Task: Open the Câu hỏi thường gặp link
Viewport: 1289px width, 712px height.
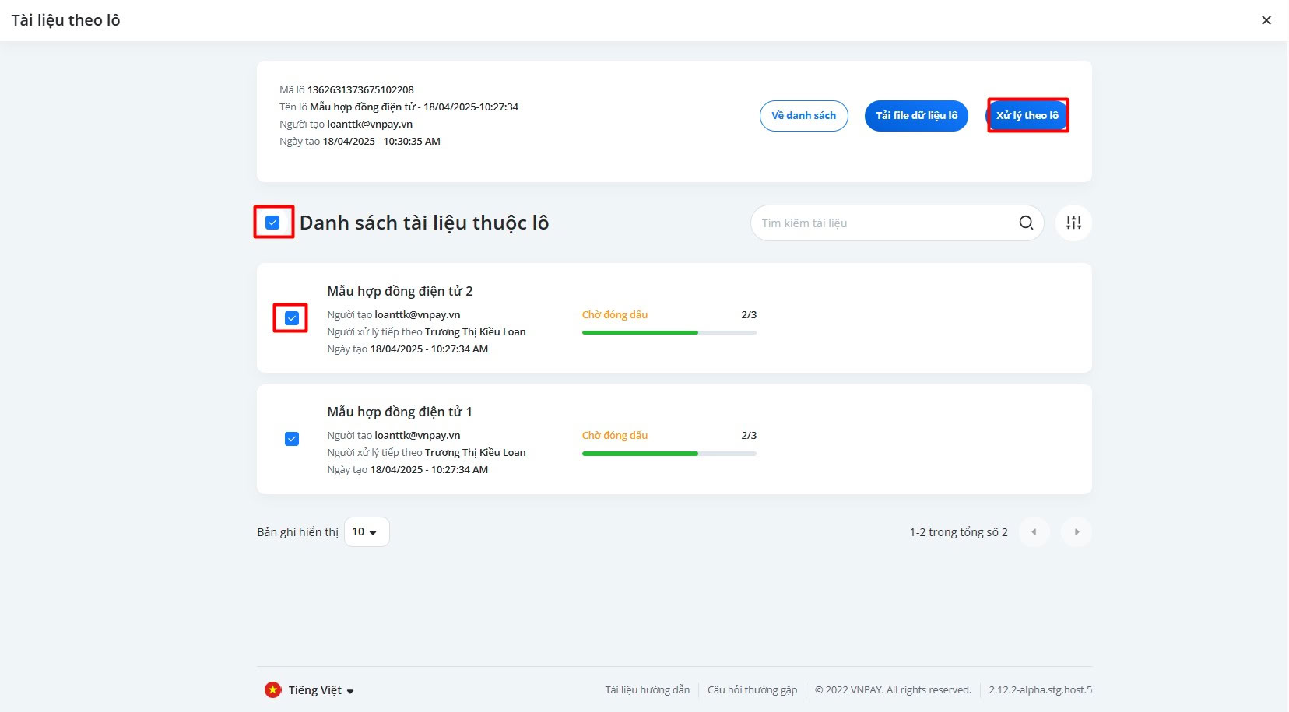Action: tap(752, 690)
